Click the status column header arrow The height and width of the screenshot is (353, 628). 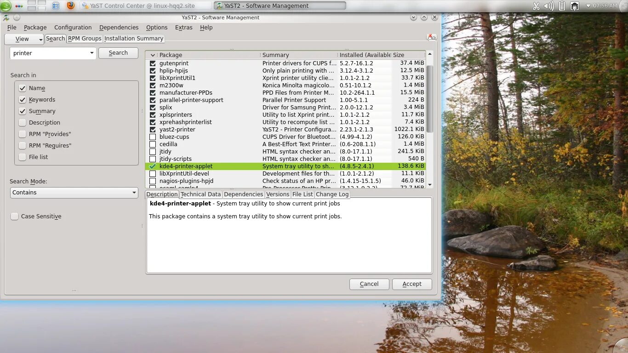153,55
